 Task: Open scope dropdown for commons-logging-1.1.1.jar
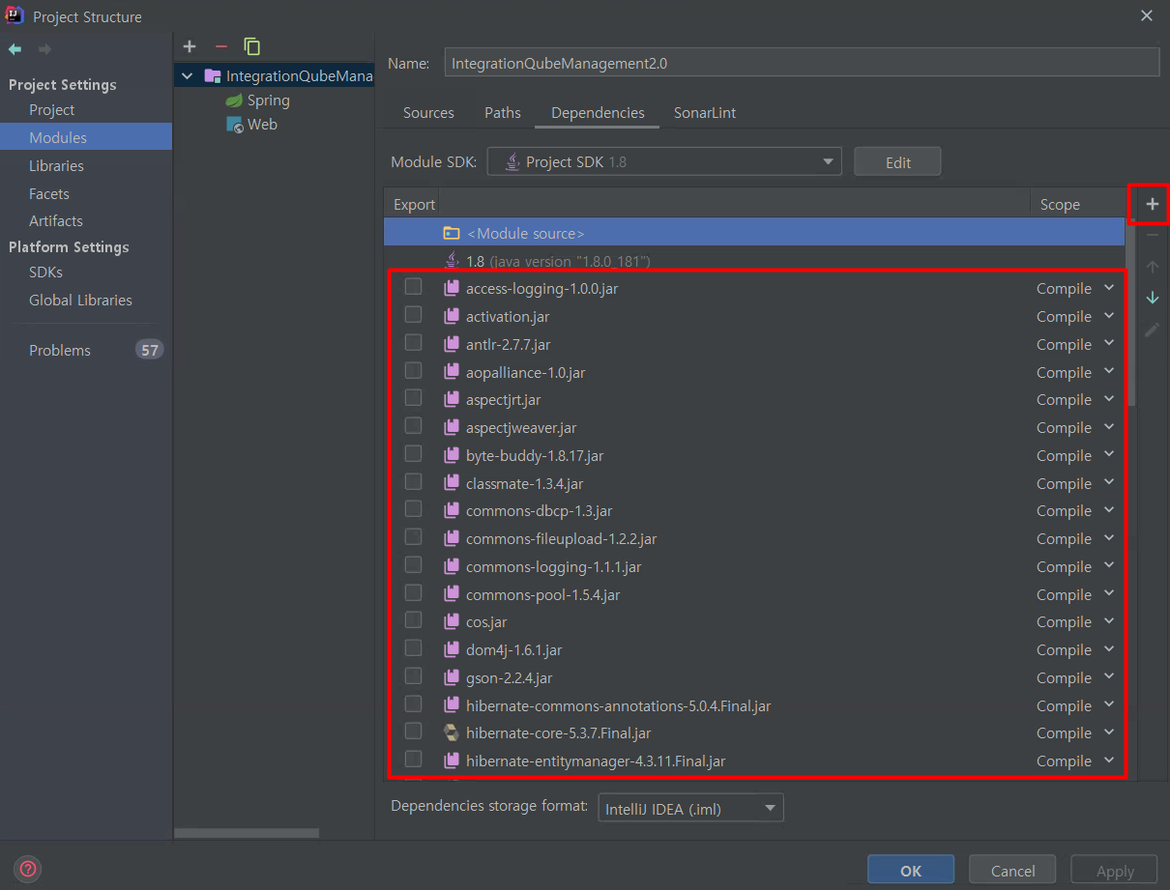(1109, 565)
